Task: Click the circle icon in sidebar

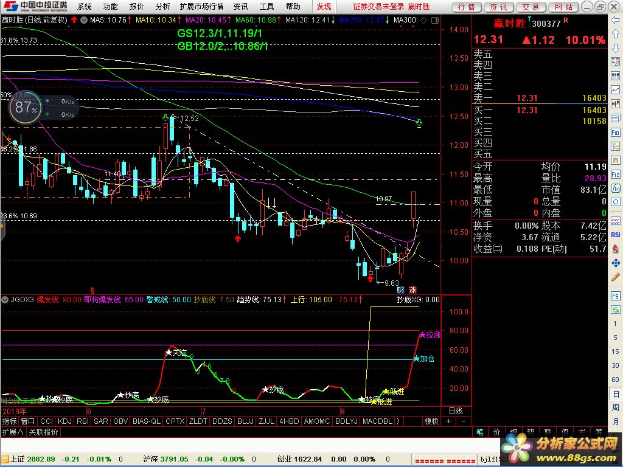Action: 615,202
